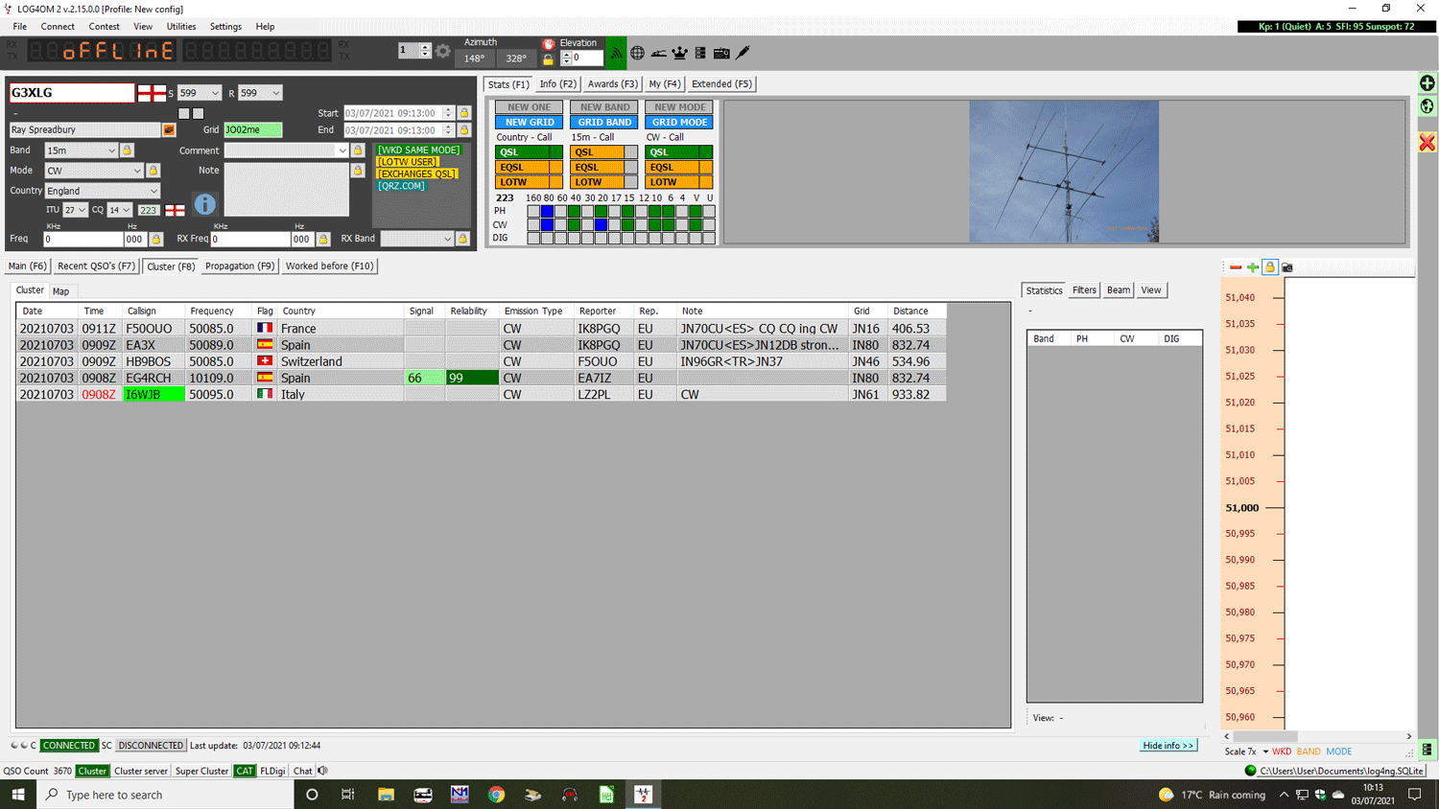Image resolution: width=1439 pixels, height=809 pixels.
Task: Open the Contest menu
Action: [104, 27]
